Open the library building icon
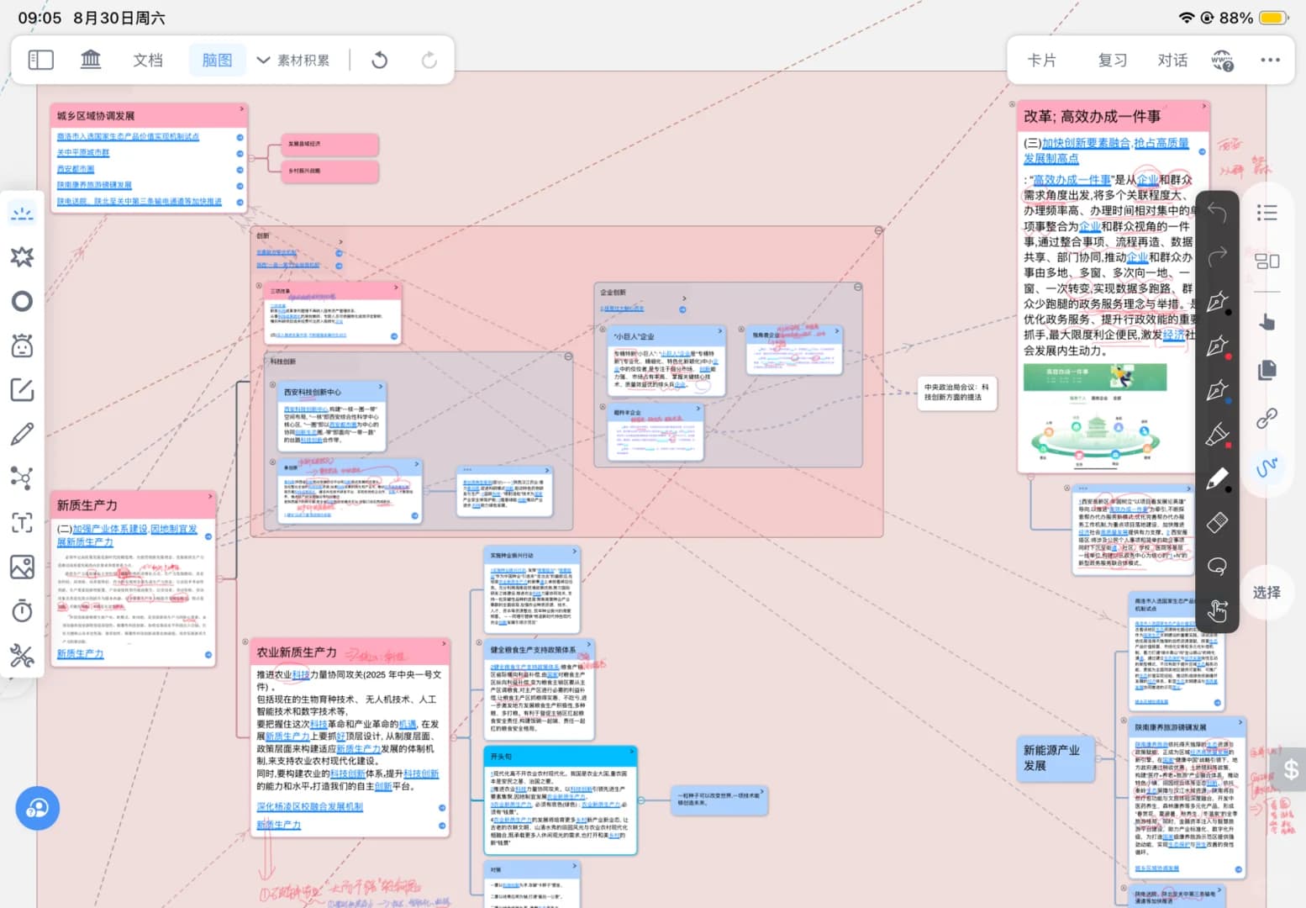 pyautogui.click(x=91, y=60)
